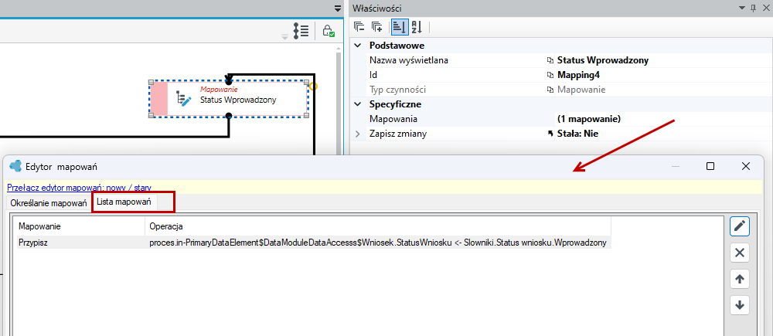Screen dimensions: 773x336
Task: Toggle the categorized sort view in properties
Action: (400, 27)
